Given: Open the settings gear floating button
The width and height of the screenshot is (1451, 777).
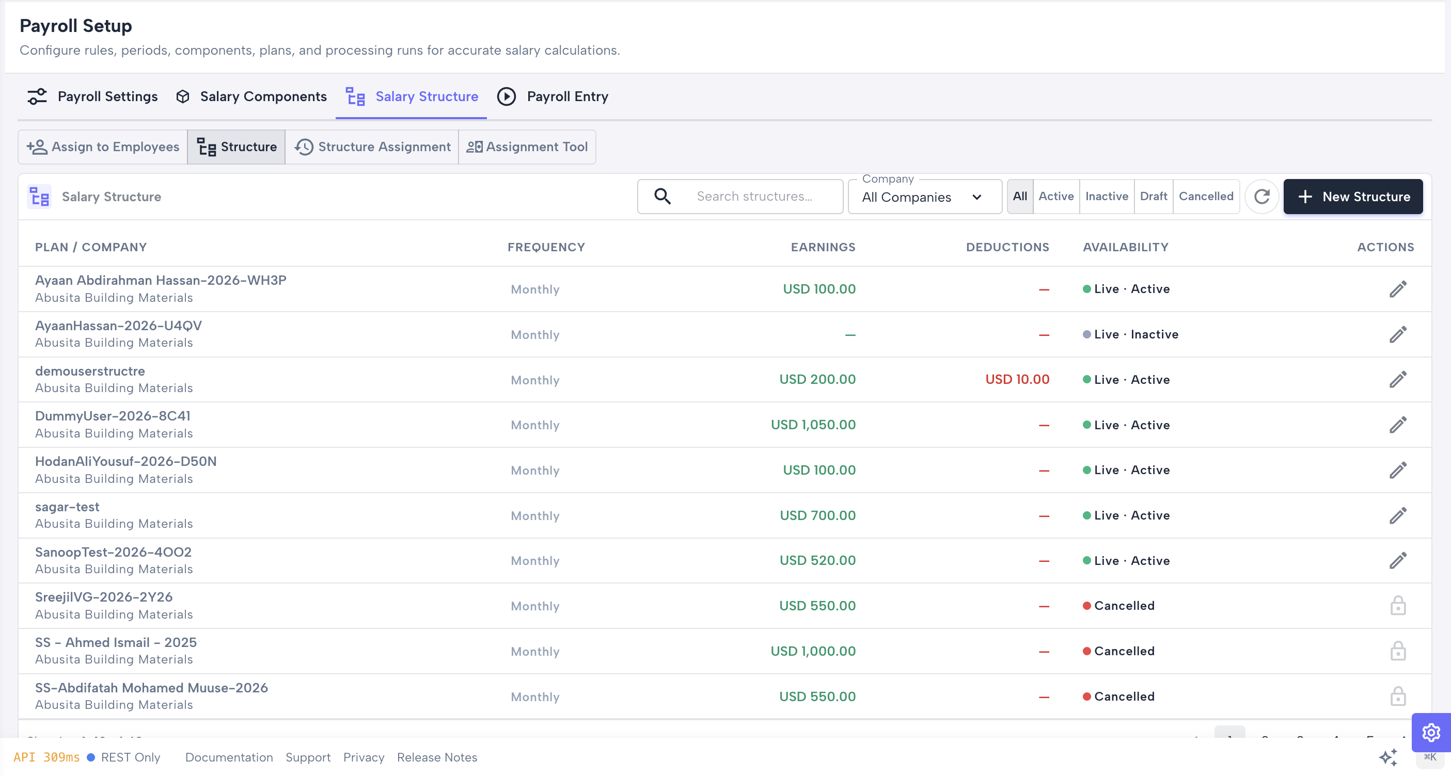Looking at the screenshot, I should [x=1431, y=733].
